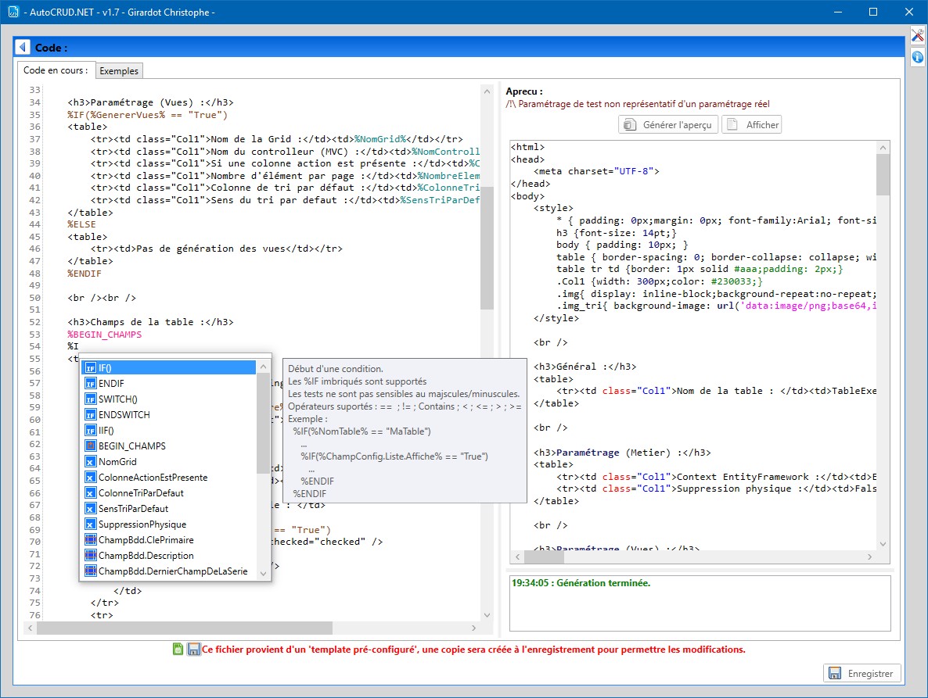Click preview pane horizontal scroll left arrow
This screenshot has width=928, height=698.
tap(517, 557)
